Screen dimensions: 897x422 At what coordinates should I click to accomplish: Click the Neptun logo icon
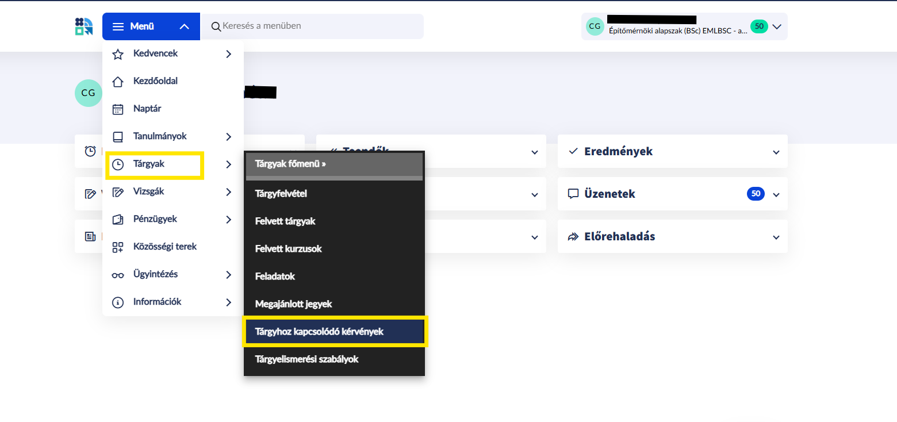(84, 26)
